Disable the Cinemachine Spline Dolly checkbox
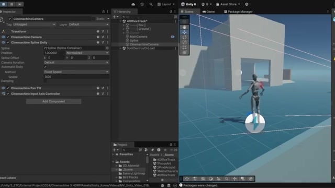This screenshot has width=335, height=188. (x=8, y=43)
